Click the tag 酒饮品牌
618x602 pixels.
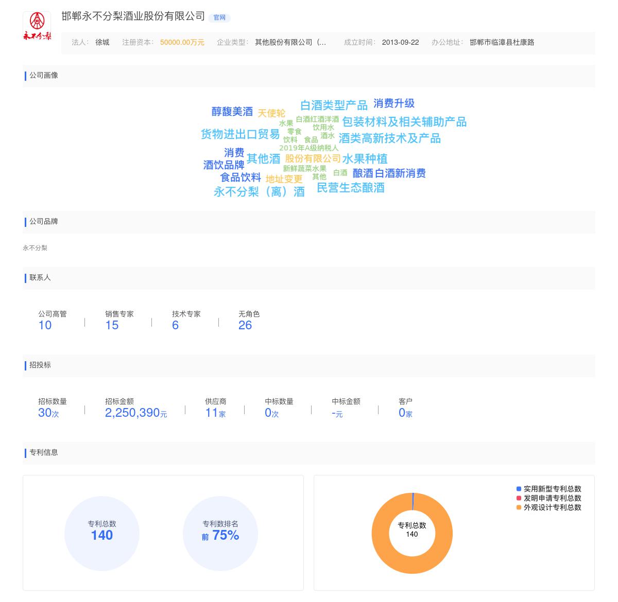tap(224, 165)
